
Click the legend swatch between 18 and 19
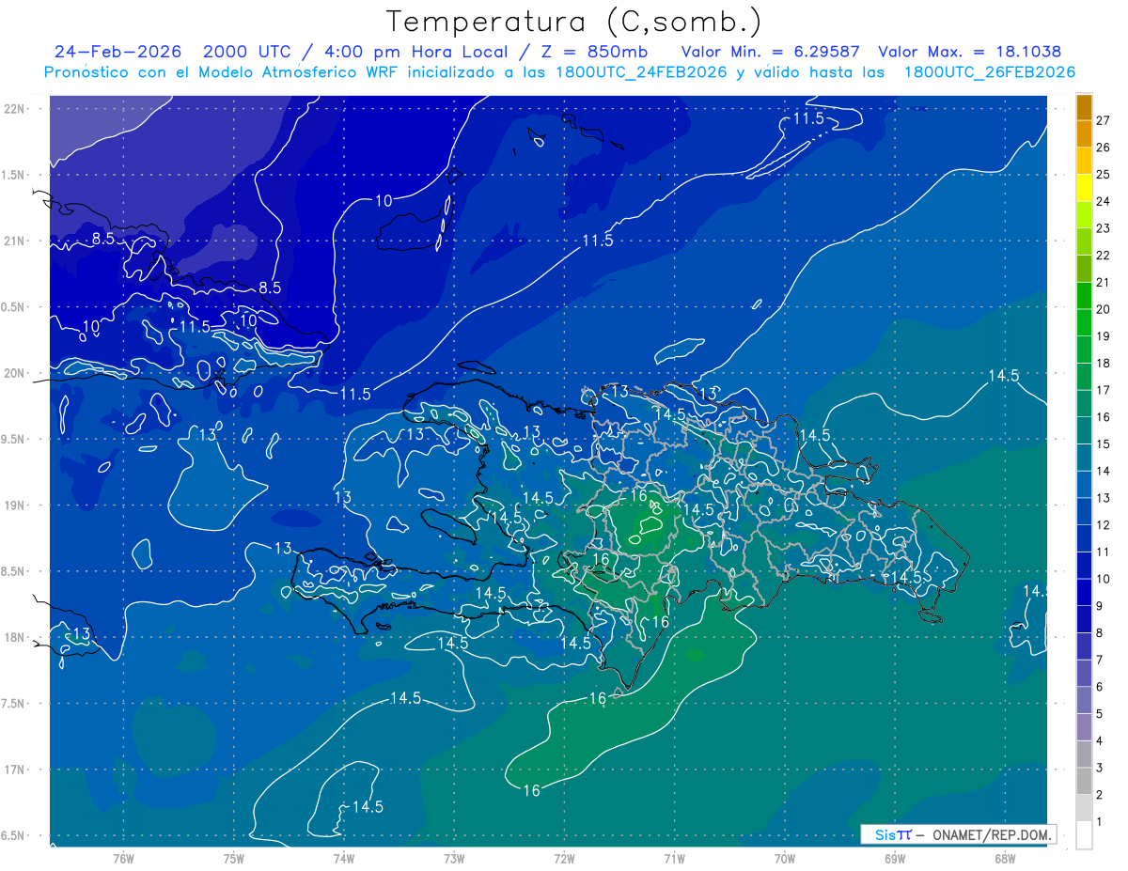coord(1084,350)
